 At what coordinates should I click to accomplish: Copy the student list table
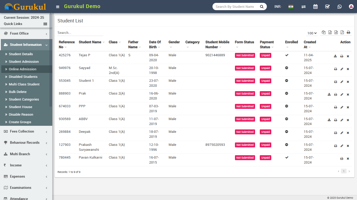[324, 32]
